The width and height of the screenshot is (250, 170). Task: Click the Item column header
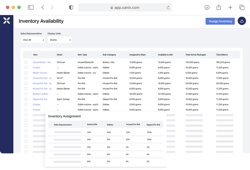coord(35,55)
